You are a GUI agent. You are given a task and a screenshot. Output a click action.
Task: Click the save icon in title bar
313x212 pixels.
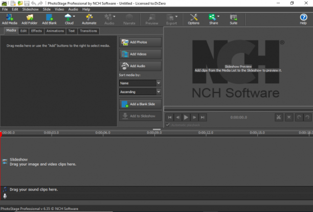[x=27, y=3]
